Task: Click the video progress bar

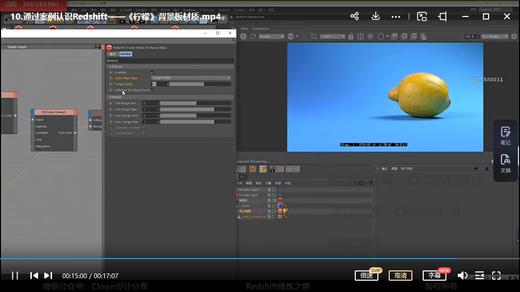Action: (x=260, y=258)
